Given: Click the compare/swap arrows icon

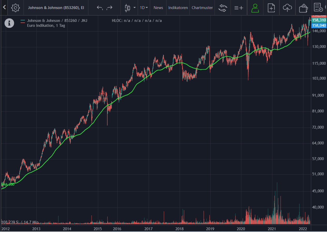Looking at the screenshot, I should (222, 8).
